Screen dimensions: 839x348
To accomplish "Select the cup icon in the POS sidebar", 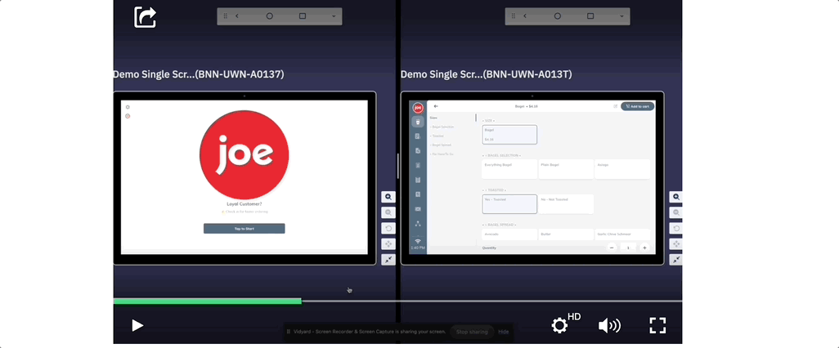I will click(417, 122).
